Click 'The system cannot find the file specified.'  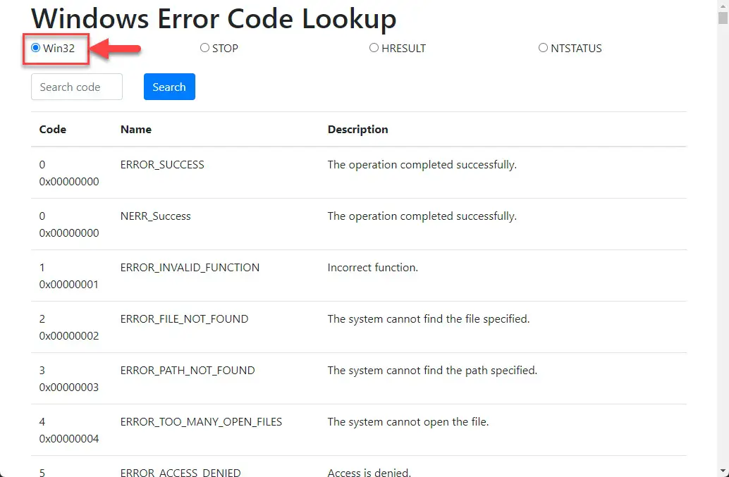(428, 319)
